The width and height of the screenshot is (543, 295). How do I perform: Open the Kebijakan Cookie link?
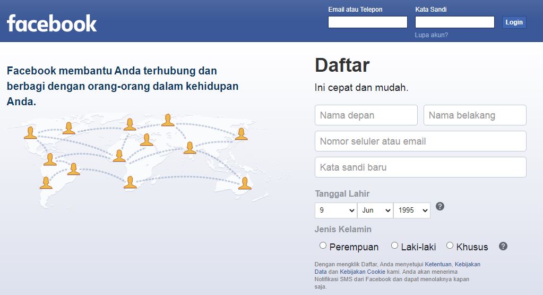(x=362, y=272)
